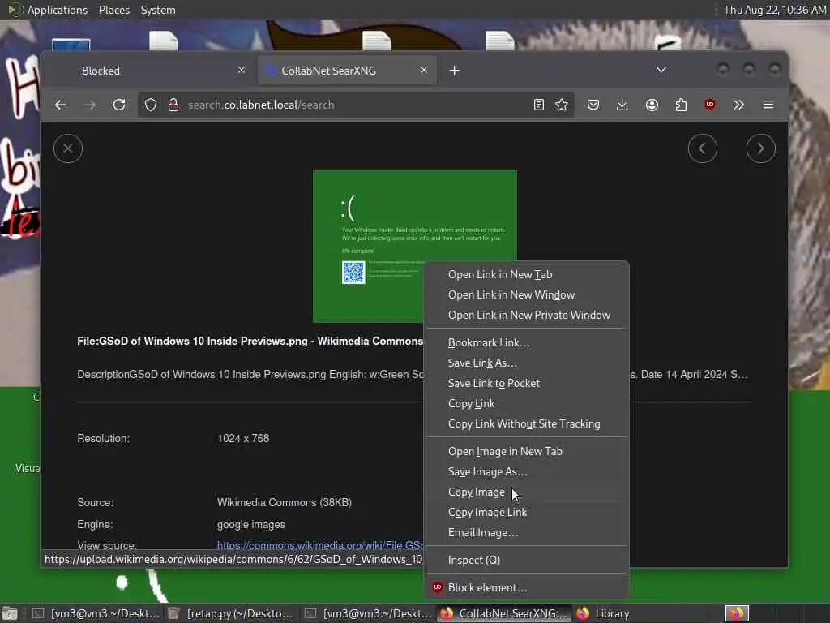Viewport: 830px width, 623px height.
Task: Bookmark this page with the star icon
Action: tap(562, 105)
